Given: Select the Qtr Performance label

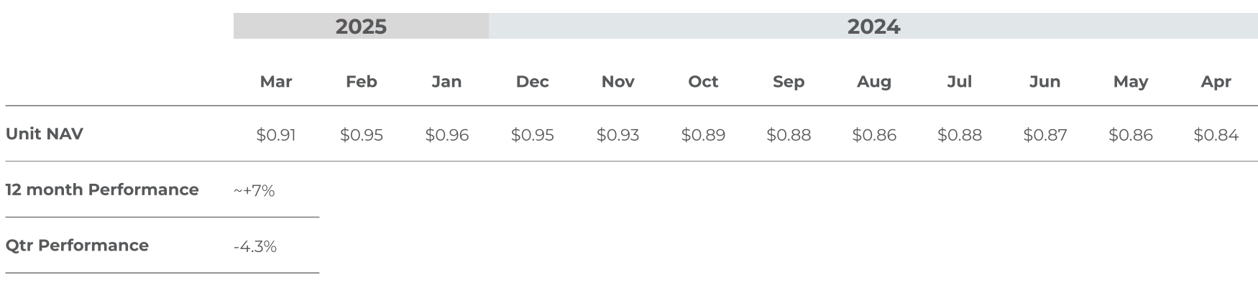Looking at the screenshot, I should click(77, 246).
